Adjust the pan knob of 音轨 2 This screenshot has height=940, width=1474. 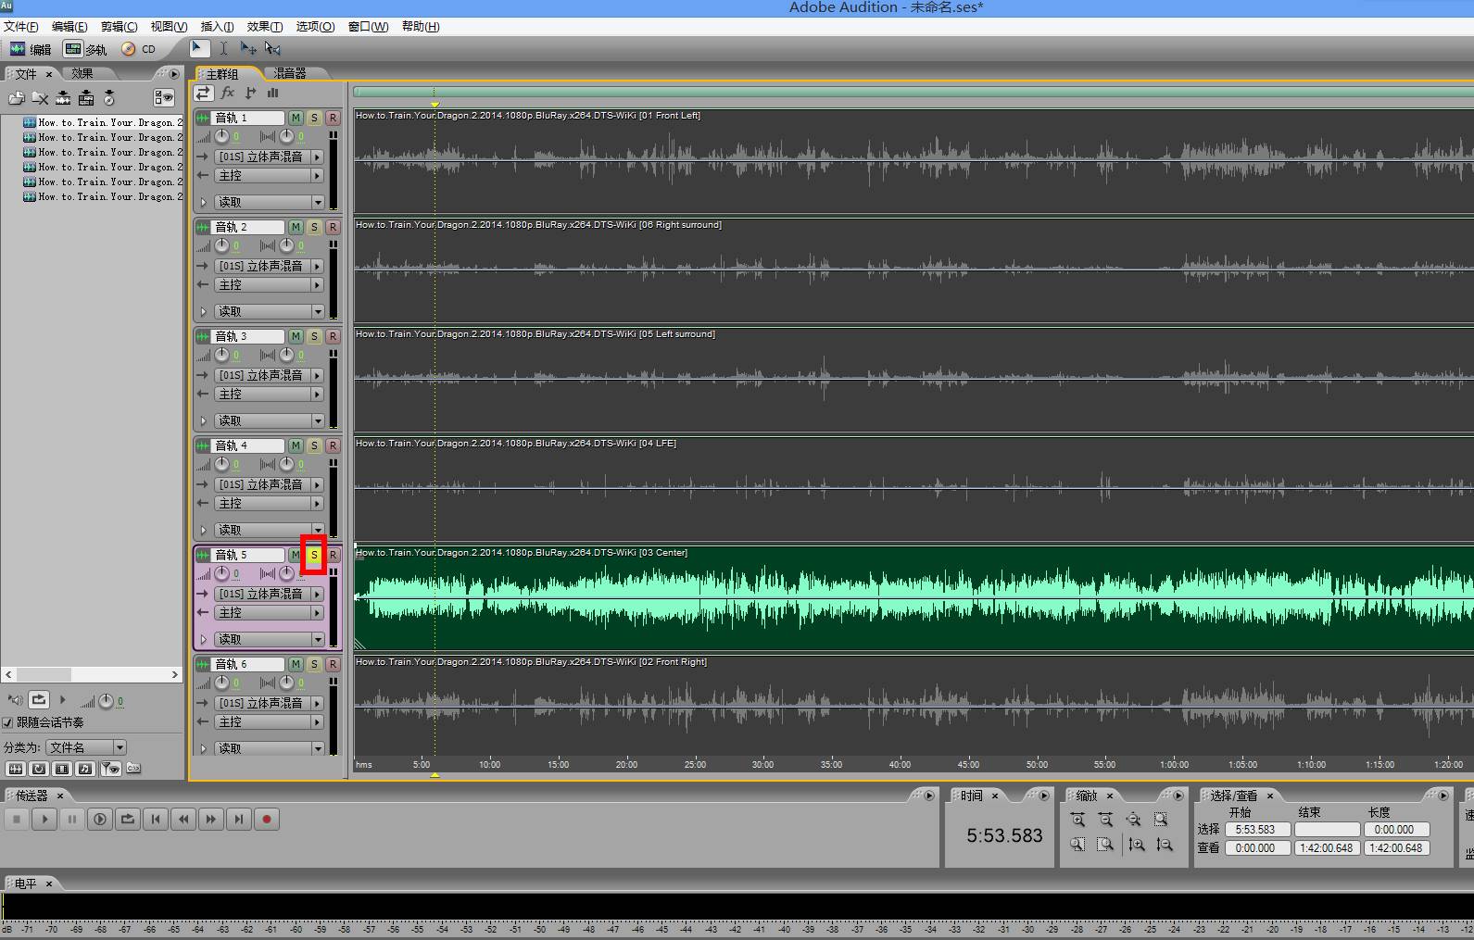tap(286, 245)
